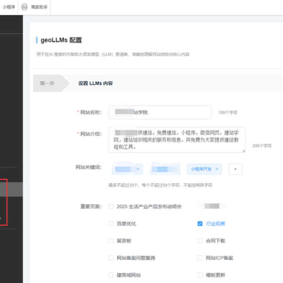Screen dimensions: 283x283
Task: Remove the second blurred keyword tag
Action: [176, 169]
